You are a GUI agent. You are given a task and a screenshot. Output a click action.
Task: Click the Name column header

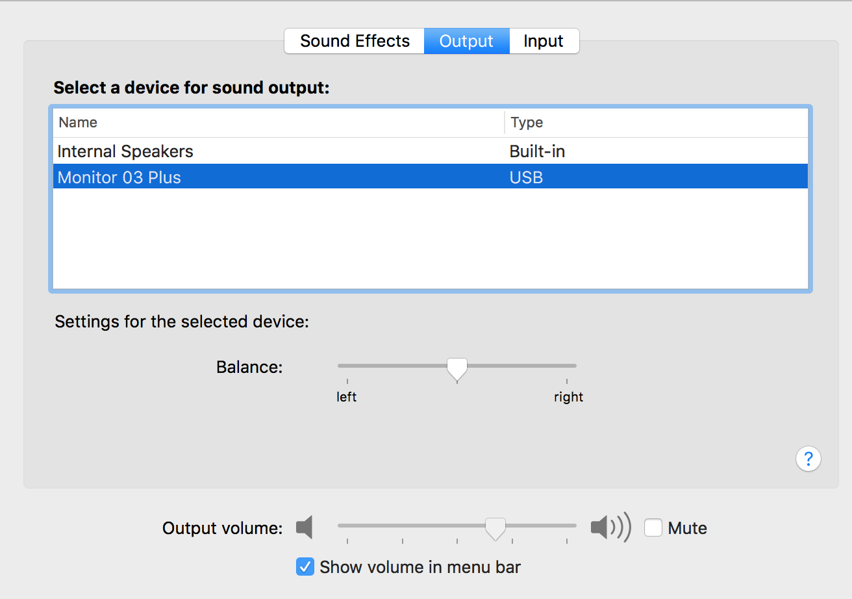(x=78, y=122)
